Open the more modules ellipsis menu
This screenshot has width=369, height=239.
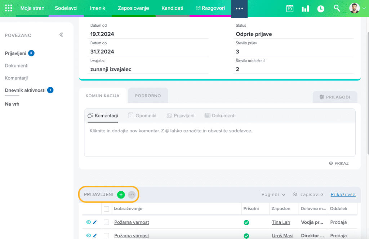(239, 8)
